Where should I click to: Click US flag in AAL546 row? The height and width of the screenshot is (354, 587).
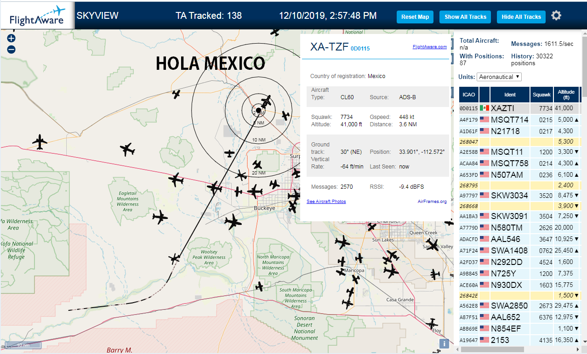[484, 239]
